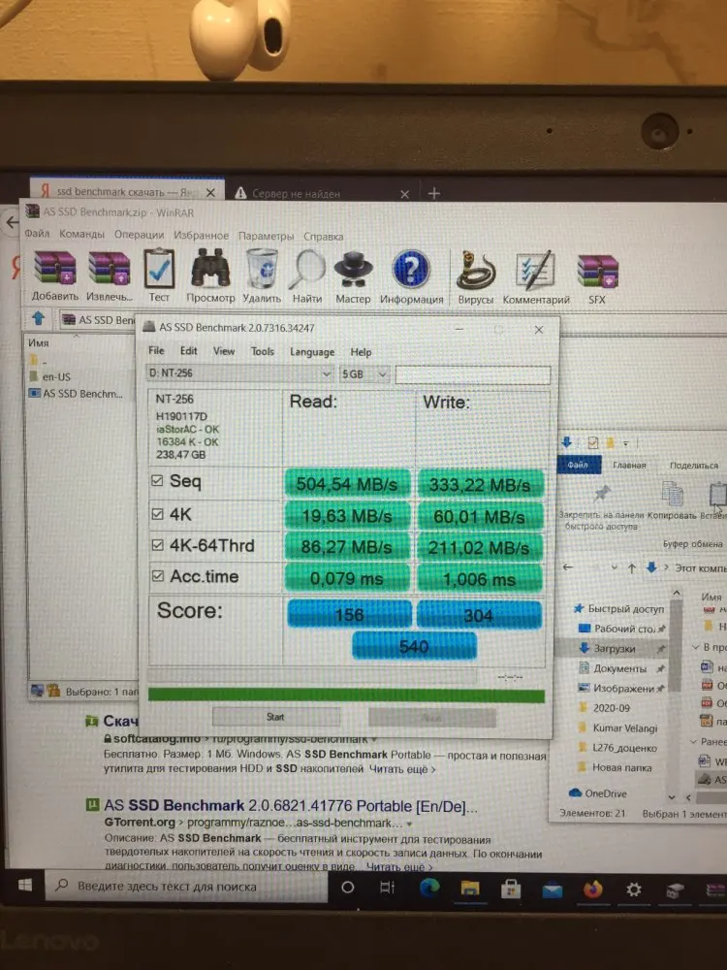The width and height of the screenshot is (727, 970).
Task: Click the Cortana circle icon
Action: pos(347,888)
